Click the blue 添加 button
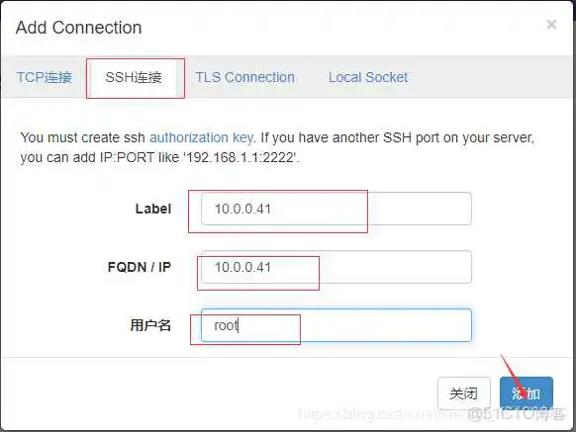Viewport: 576px width, 432px height. coord(527,393)
